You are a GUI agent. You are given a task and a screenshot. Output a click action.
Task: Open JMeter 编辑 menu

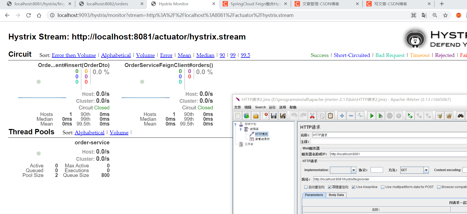coord(248,107)
